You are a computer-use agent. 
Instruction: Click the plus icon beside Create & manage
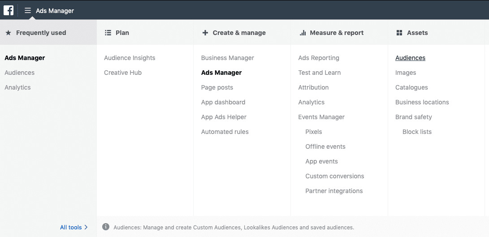205,33
